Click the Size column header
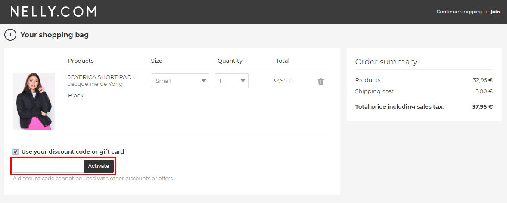The image size is (507, 203). (x=156, y=61)
